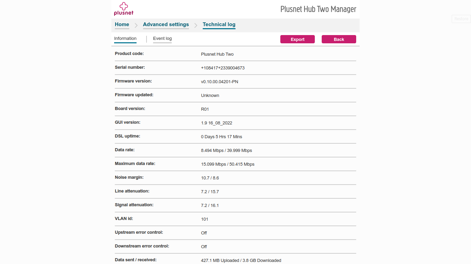Select the Data sent / received value
Screen dimensions: 471x264
241,260
